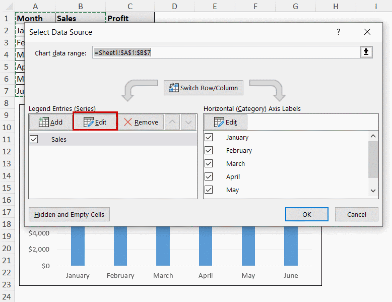Toggle the April axis label checkbox
Image resolution: width=392 pixels, height=302 pixels.
tap(209, 176)
